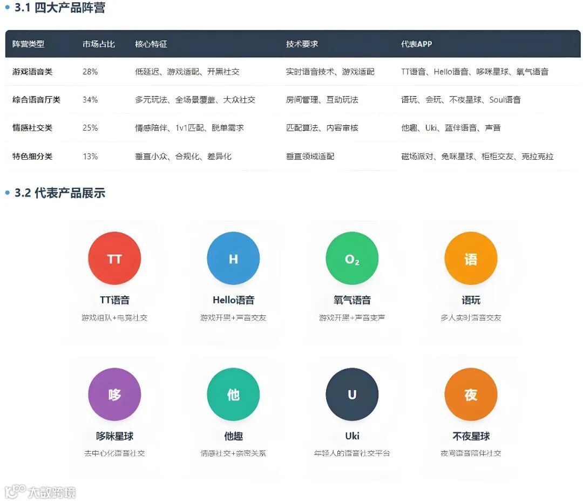
Task: Click the 3.1 四大产品阵营 heading
Action: coord(59,8)
